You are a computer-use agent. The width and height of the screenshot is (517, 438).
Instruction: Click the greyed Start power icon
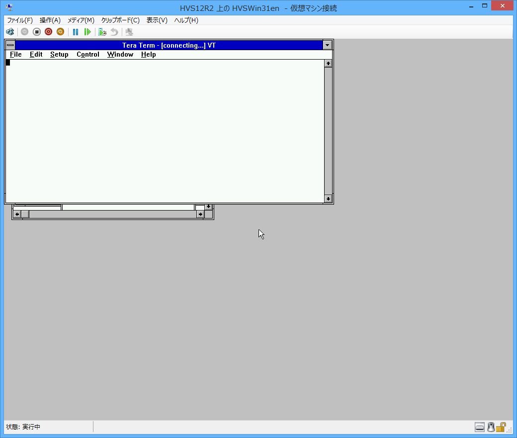tap(24, 32)
